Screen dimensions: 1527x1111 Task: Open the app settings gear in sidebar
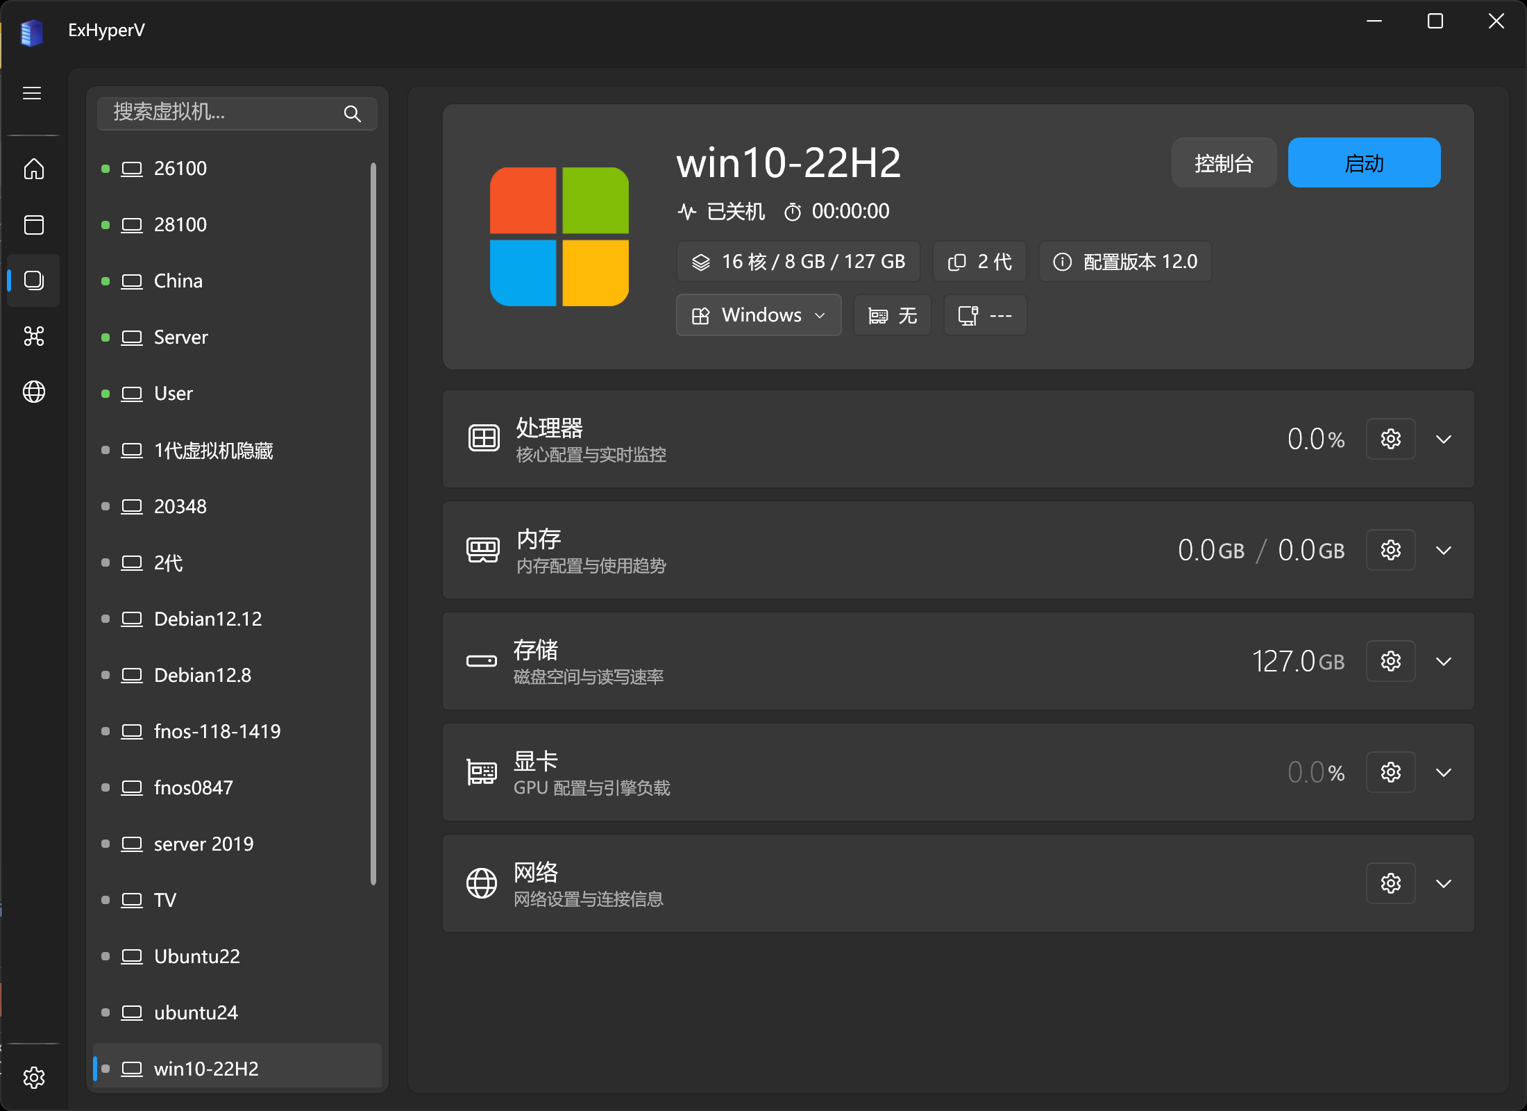(x=33, y=1077)
